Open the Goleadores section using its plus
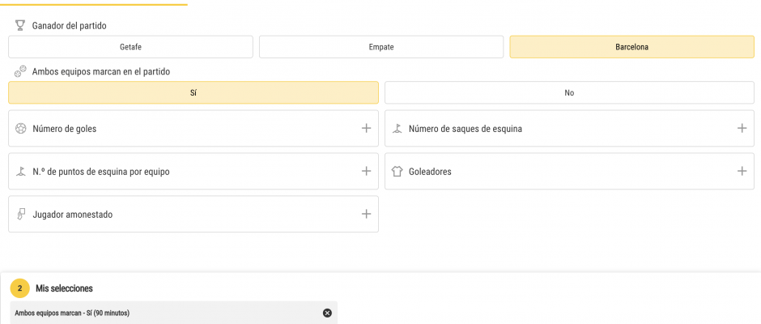 [x=742, y=171]
